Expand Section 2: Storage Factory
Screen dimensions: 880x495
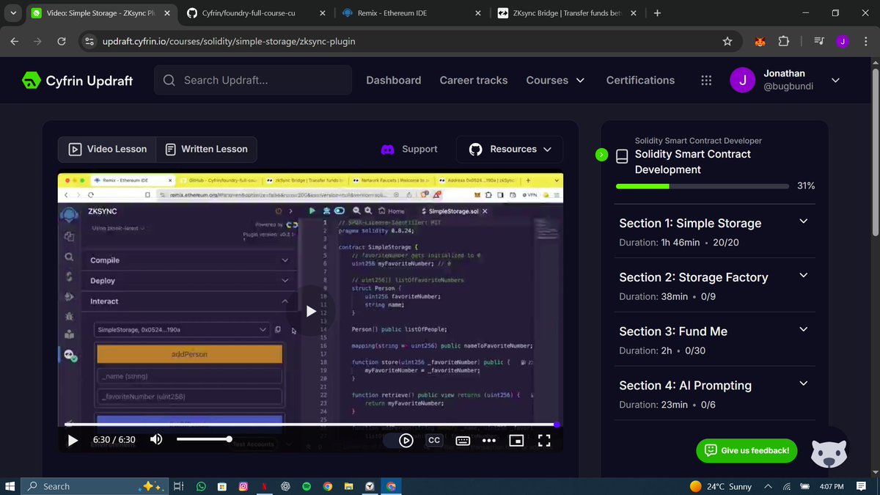point(715,286)
